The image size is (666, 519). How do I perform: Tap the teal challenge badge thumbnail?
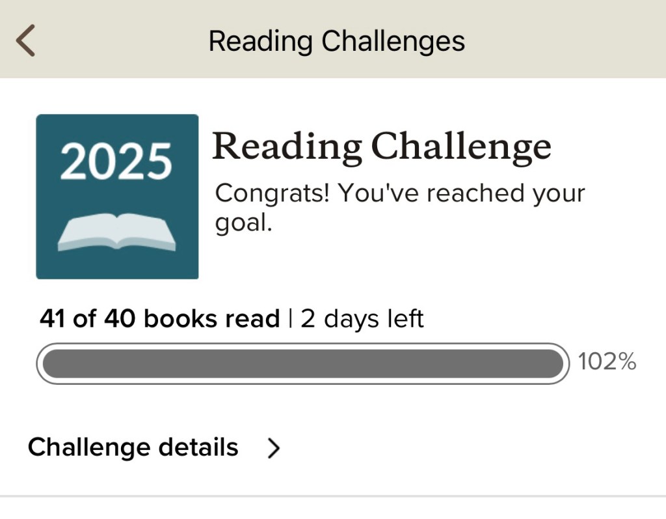tap(117, 197)
